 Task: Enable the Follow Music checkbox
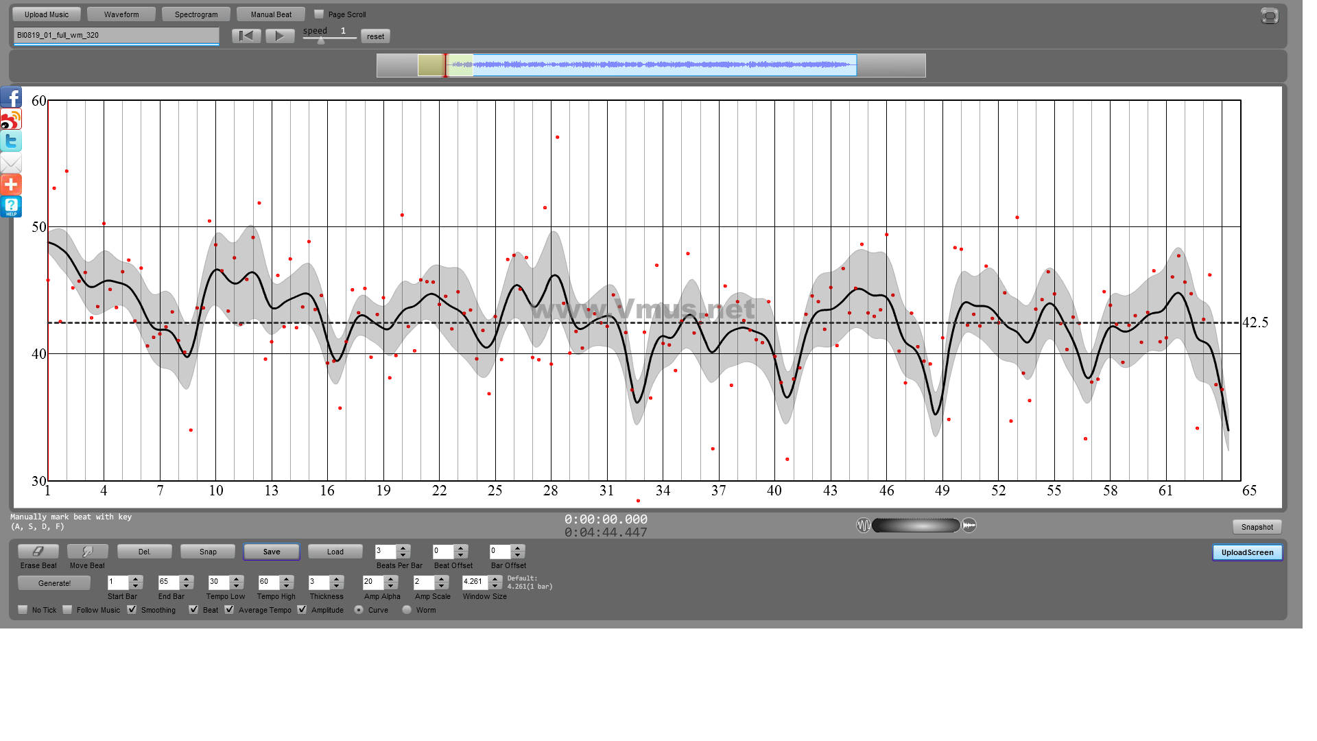(67, 609)
